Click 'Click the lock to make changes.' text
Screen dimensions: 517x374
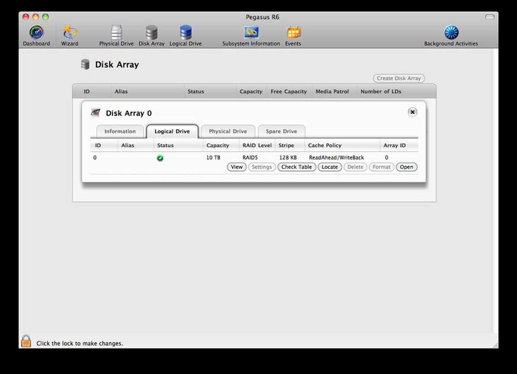point(80,343)
